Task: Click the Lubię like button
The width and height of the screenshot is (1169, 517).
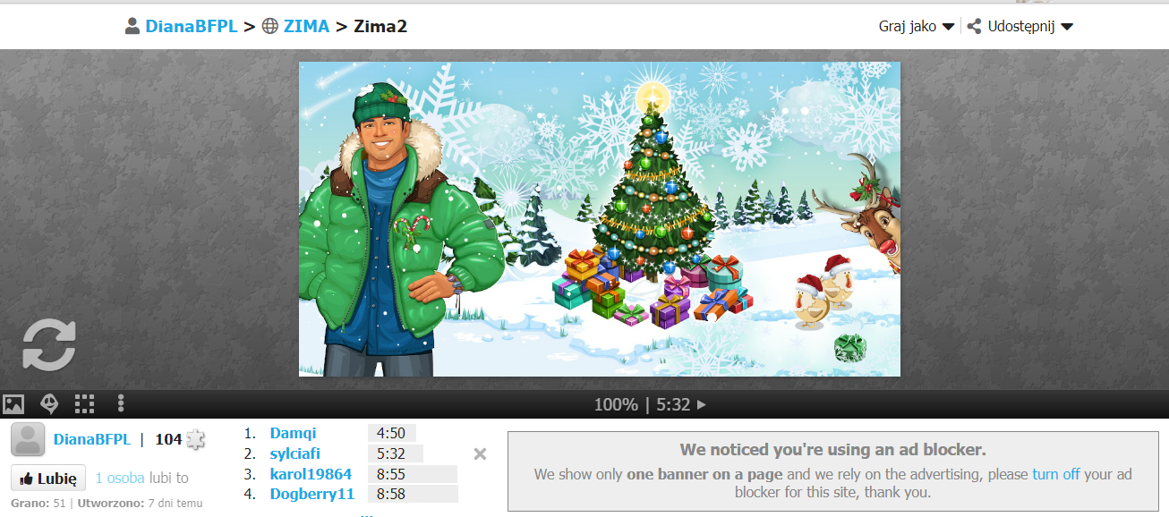Action: pos(48,478)
